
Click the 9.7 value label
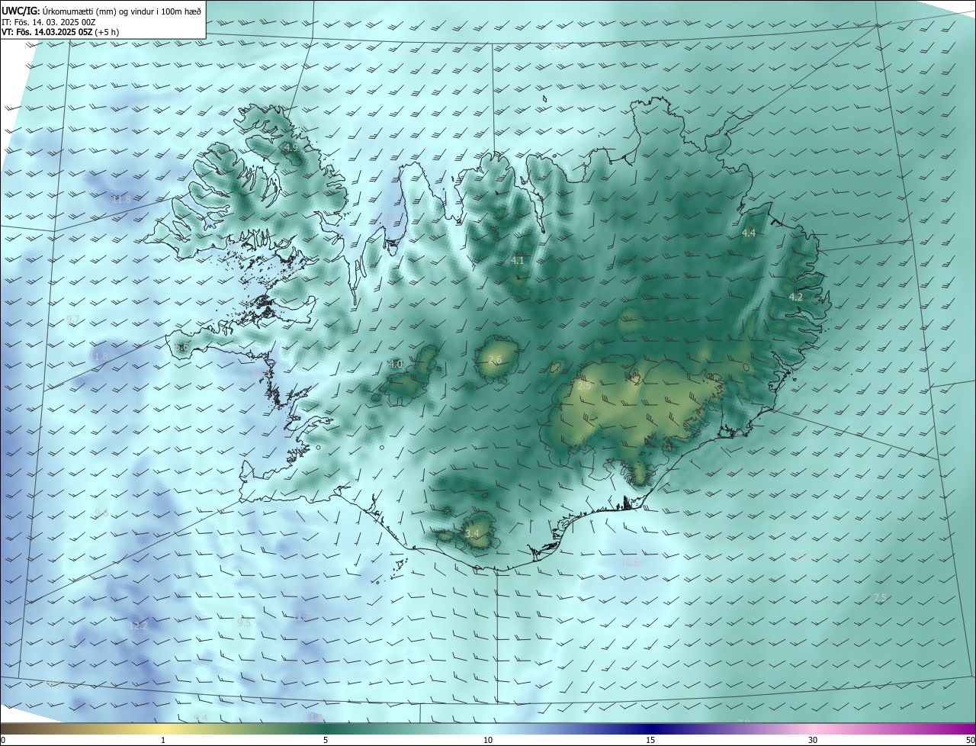click(73, 318)
